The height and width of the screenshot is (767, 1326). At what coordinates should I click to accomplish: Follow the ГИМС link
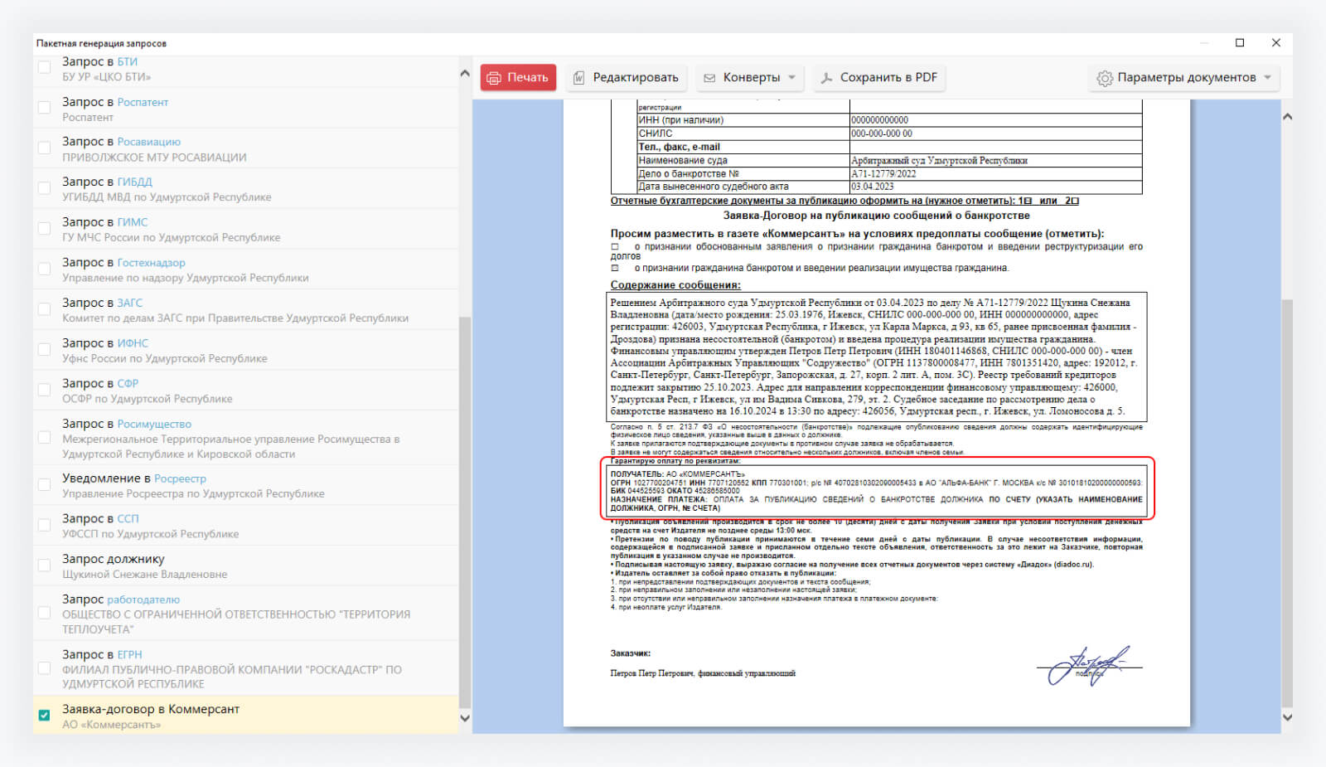133,222
